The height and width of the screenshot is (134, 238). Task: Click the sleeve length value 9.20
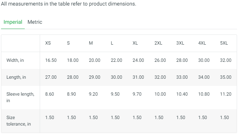[93, 94]
